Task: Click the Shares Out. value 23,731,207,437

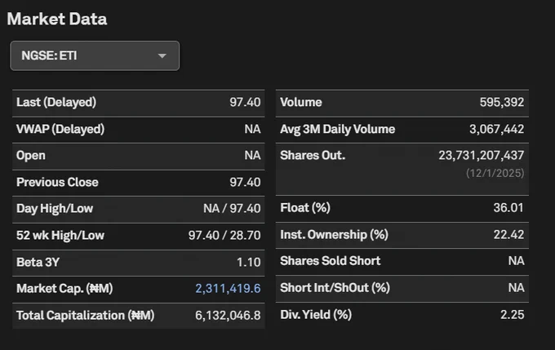Action: pos(481,155)
